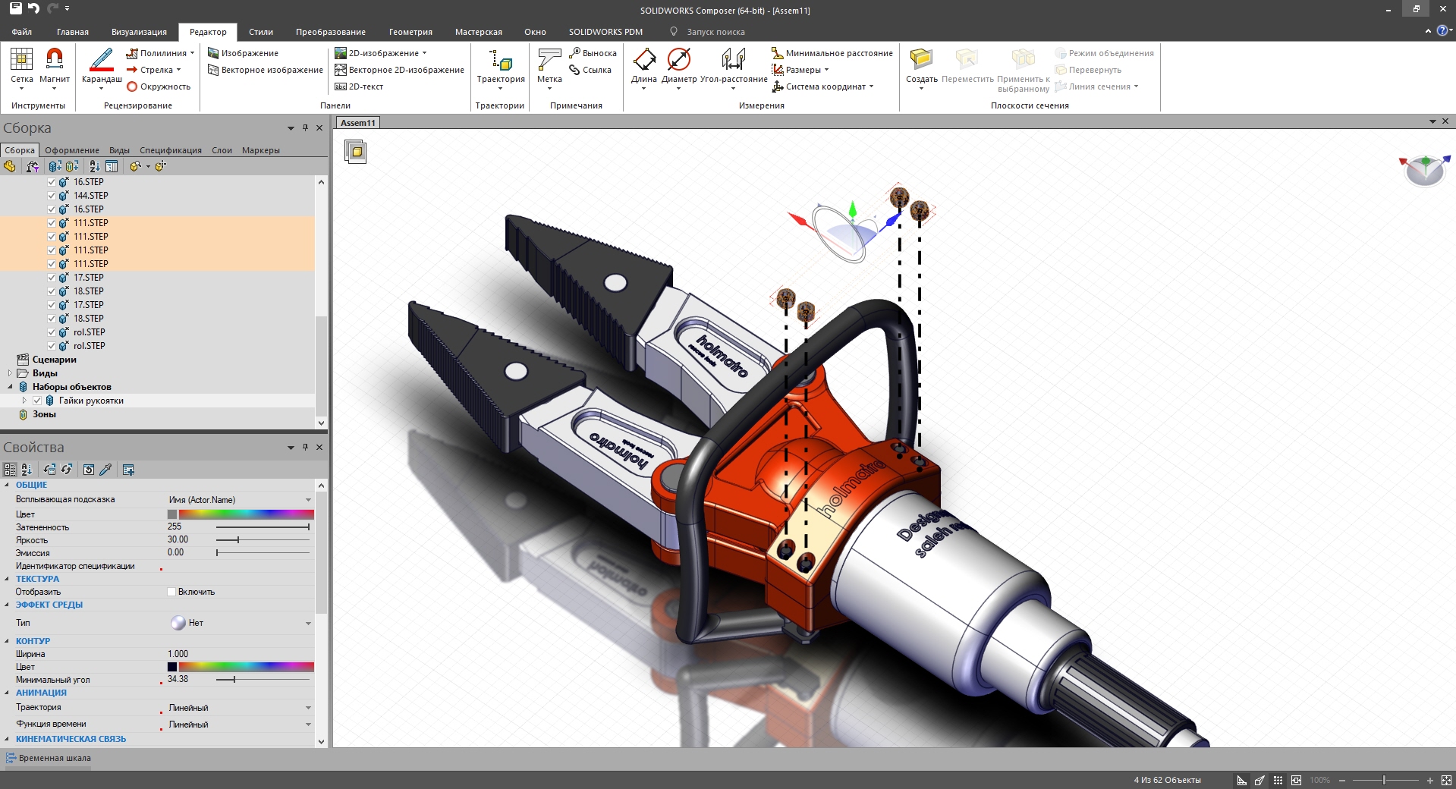Expand the Vidy tree node
The image size is (1456, 789).
8,373
